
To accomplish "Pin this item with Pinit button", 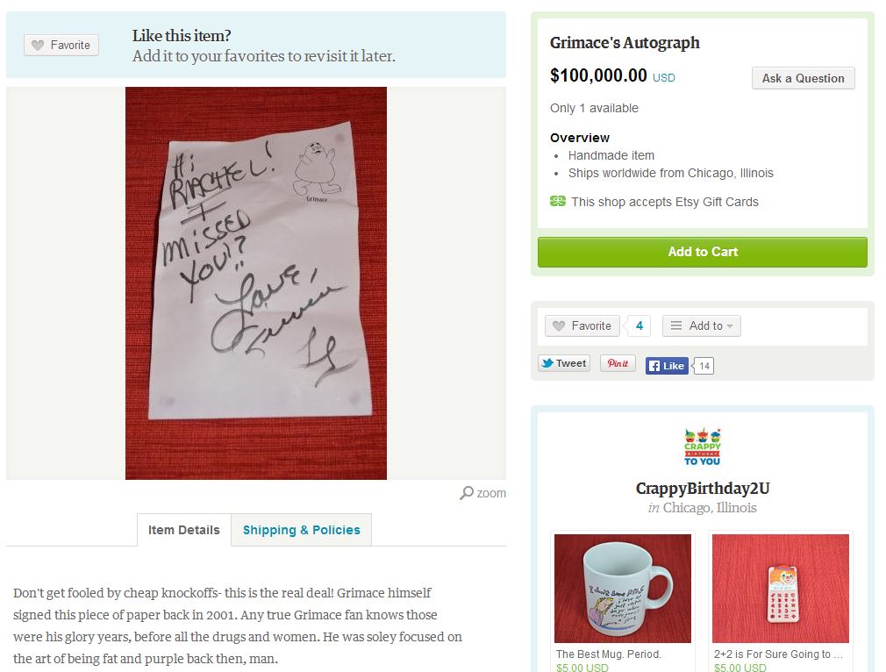I will tap(618, 363).
